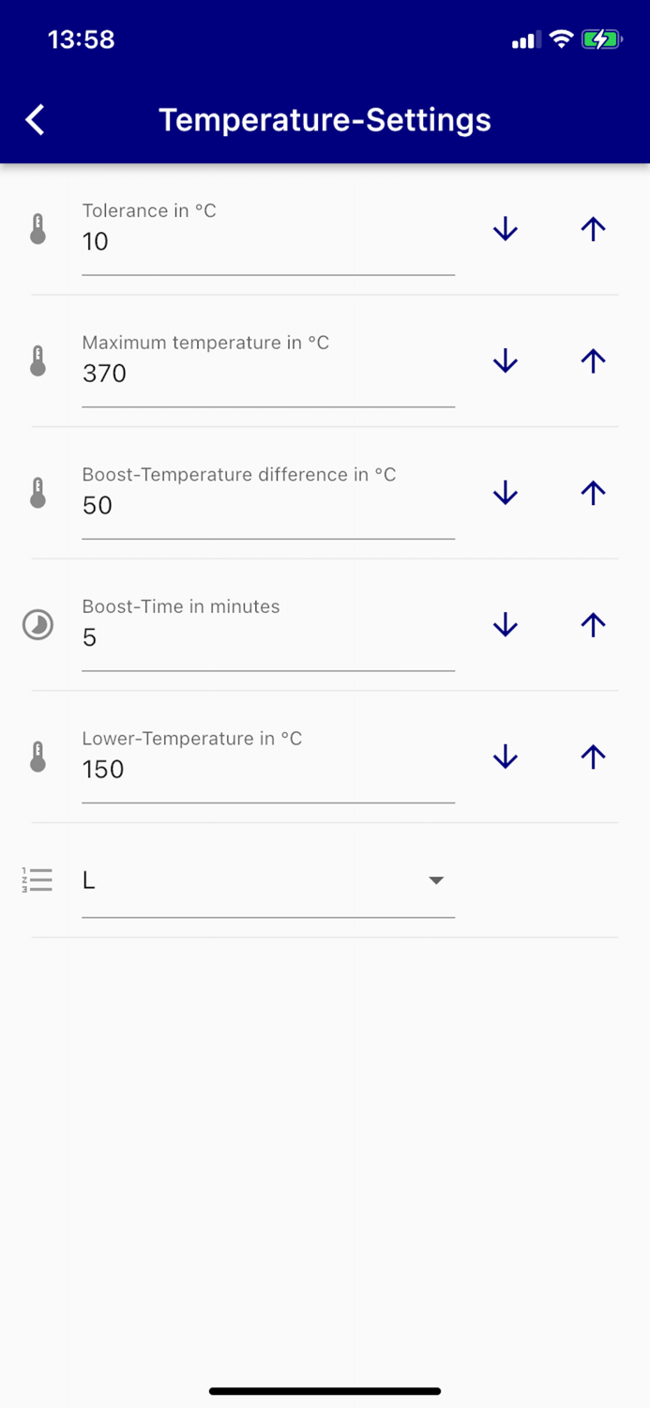Increase Boost-Temperature difference using up arrow
Viewport: 650px width, 1408px height.
pyautogui.click(x=593, y=493)
